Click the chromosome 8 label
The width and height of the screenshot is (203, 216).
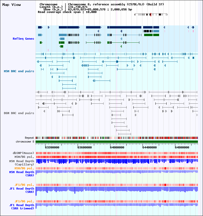click(x=25, y=142)
